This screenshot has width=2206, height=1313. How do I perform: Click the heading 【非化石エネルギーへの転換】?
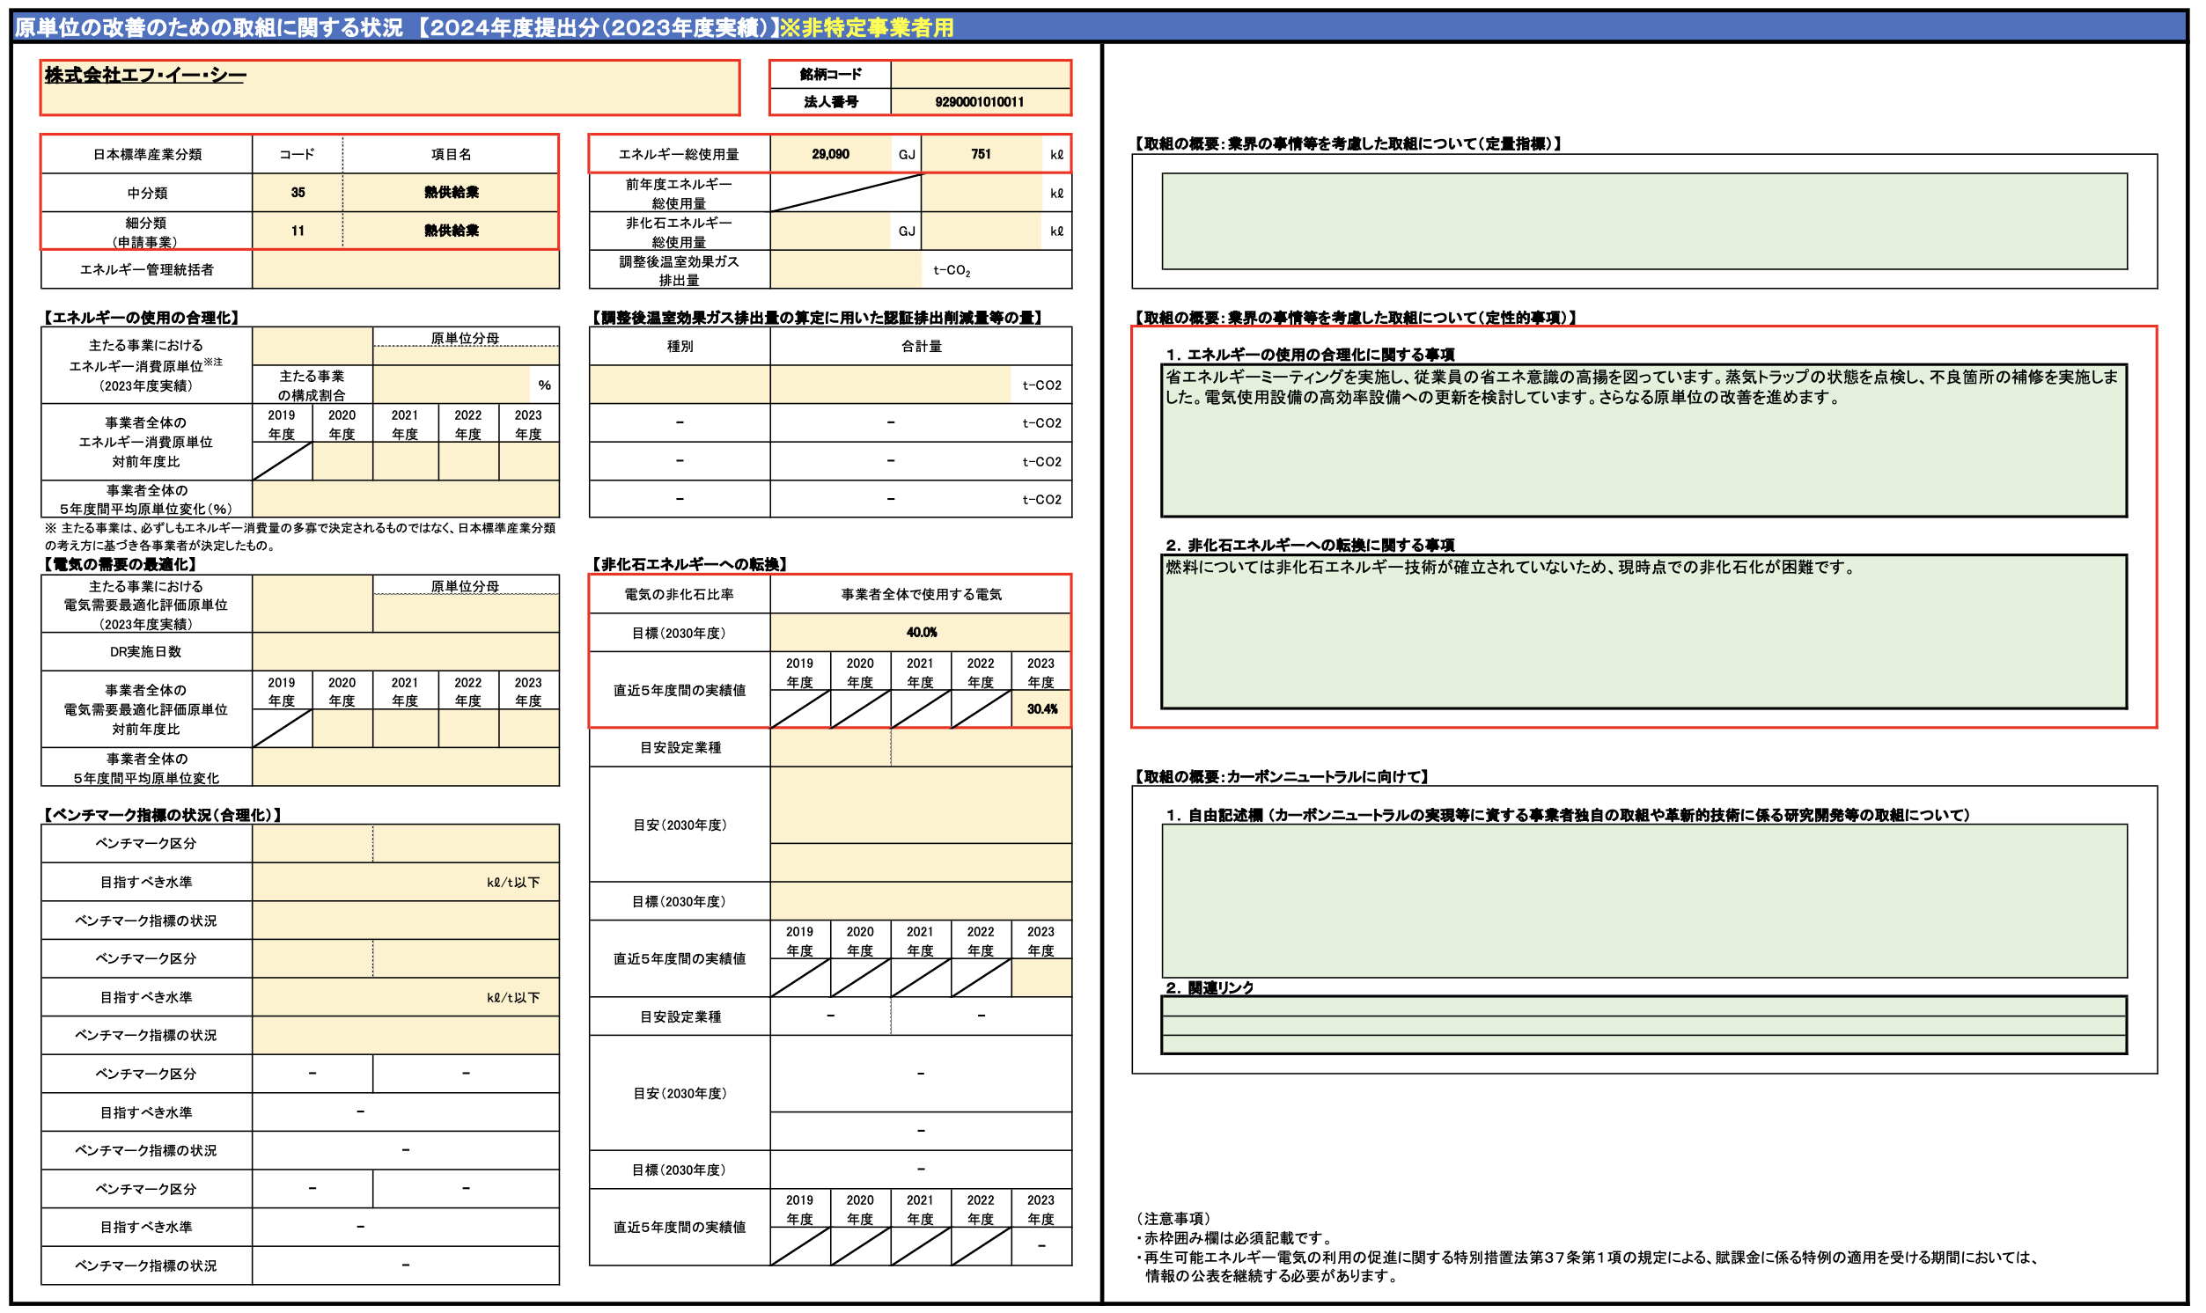[689, 564]
